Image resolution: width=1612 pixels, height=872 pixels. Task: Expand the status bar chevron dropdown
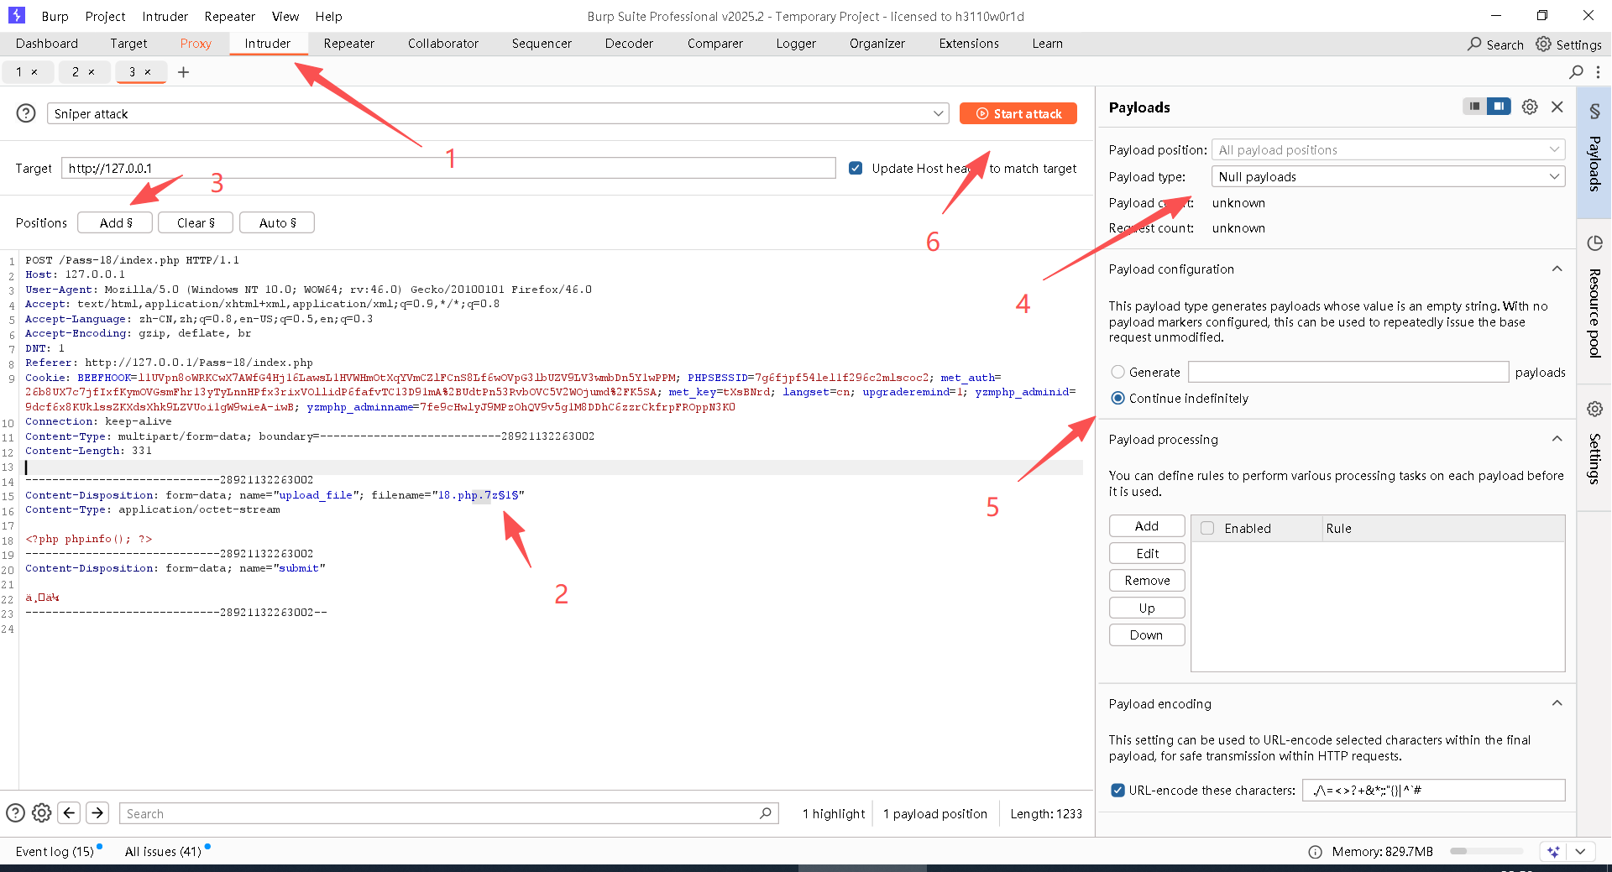(x=1581, y=851)
